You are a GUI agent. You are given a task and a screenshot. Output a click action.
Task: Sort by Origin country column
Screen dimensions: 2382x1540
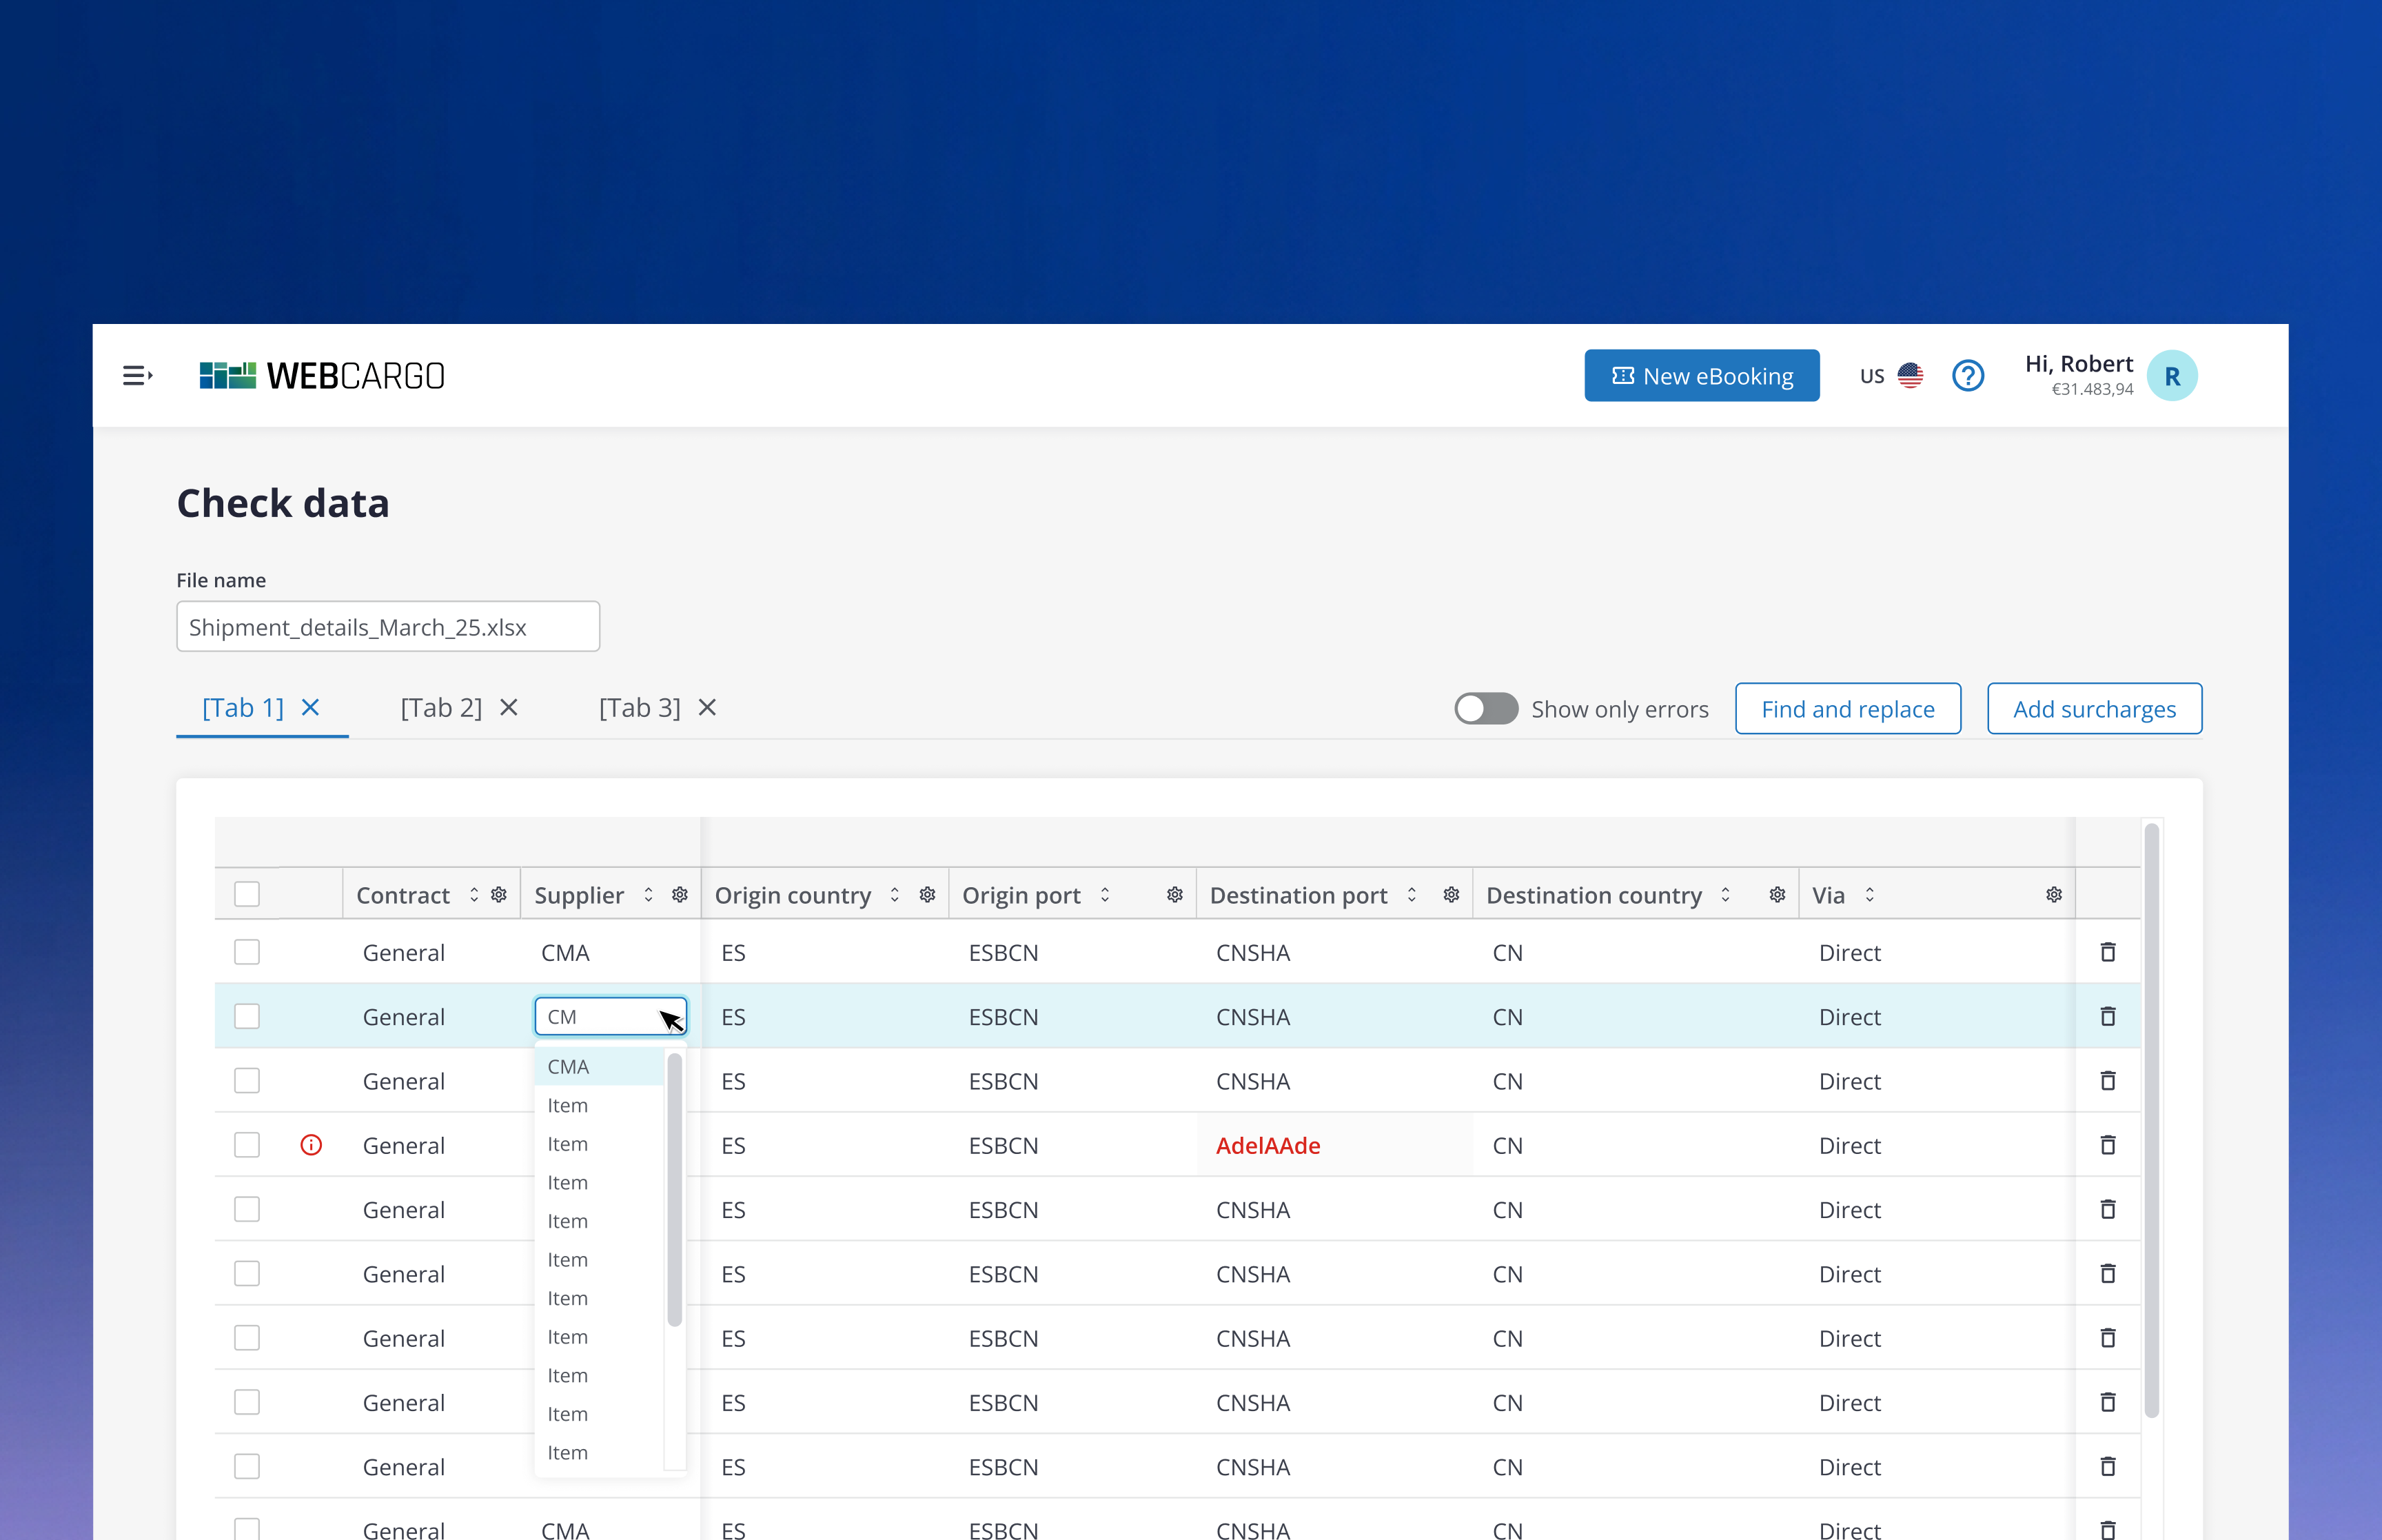tap(895, 895)
